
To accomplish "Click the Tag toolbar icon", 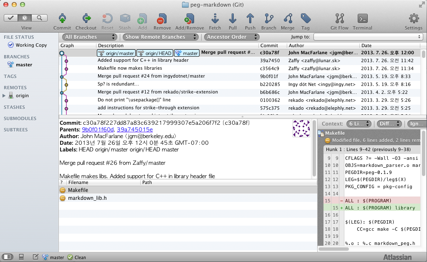I will 305,18.
